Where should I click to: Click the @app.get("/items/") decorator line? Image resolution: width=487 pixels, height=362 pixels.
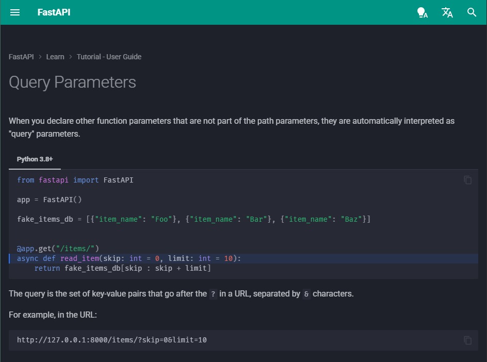[58, 249]
